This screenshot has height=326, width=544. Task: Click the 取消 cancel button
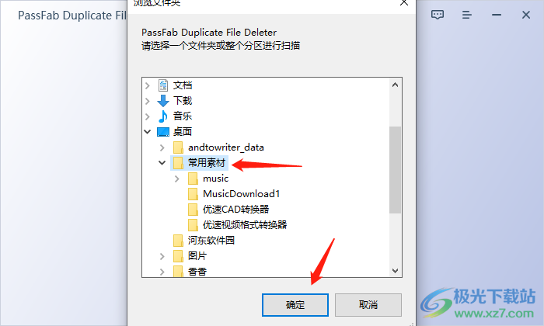pyautogui.click(x=368, y=305)
